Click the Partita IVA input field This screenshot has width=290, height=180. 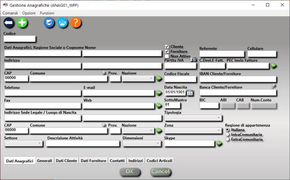[x=180, y=66]
